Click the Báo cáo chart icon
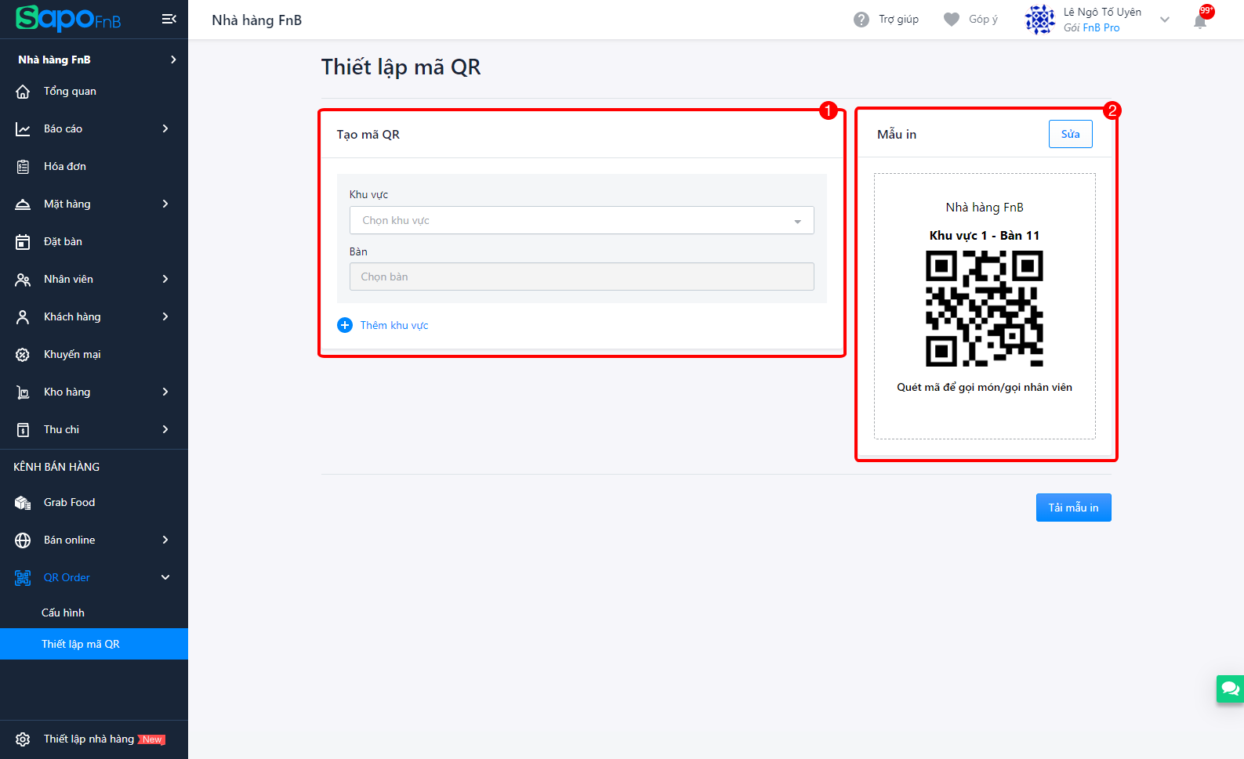1244x759 pixels. 23,129
